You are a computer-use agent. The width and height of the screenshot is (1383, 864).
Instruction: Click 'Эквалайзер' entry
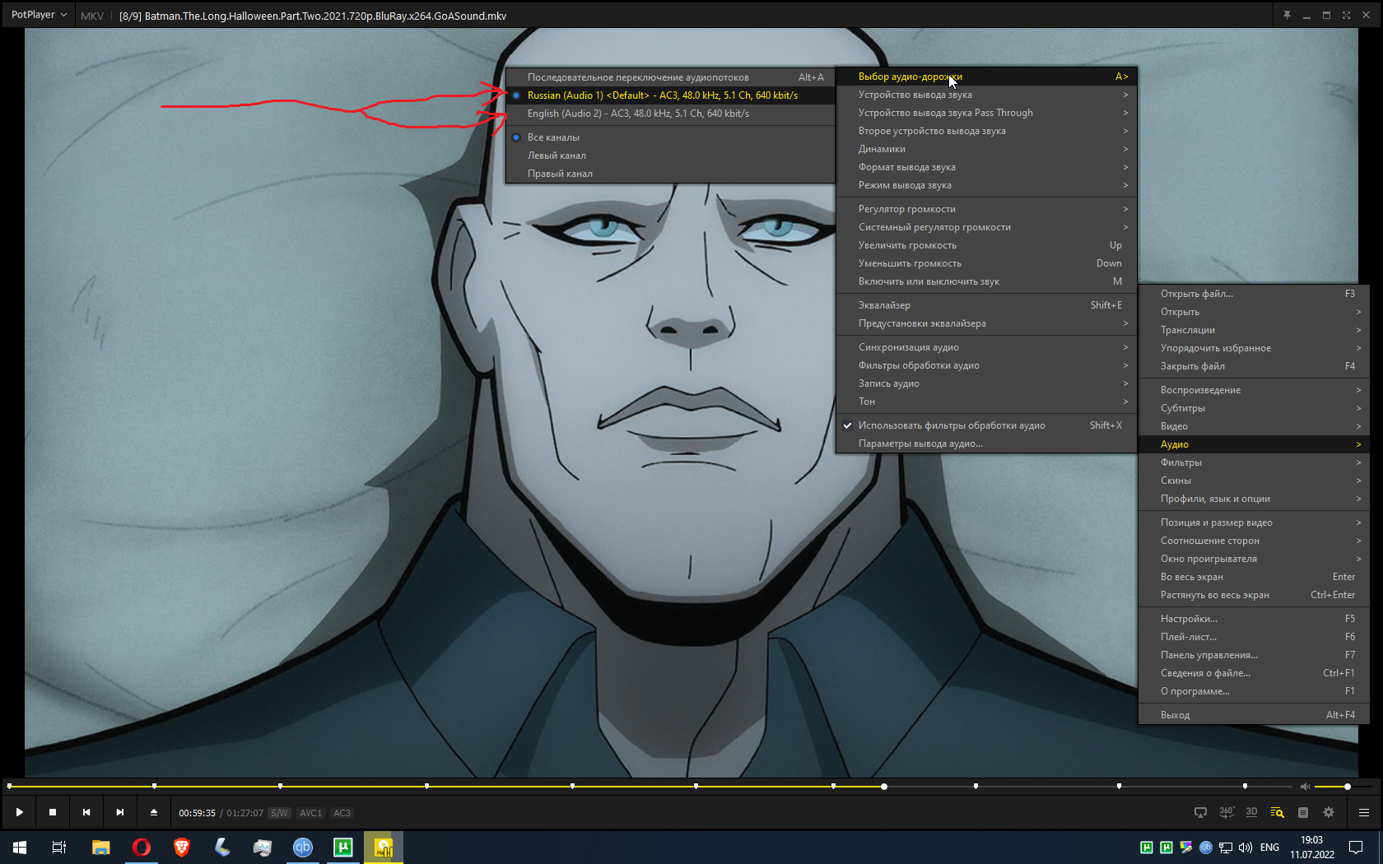986,305
